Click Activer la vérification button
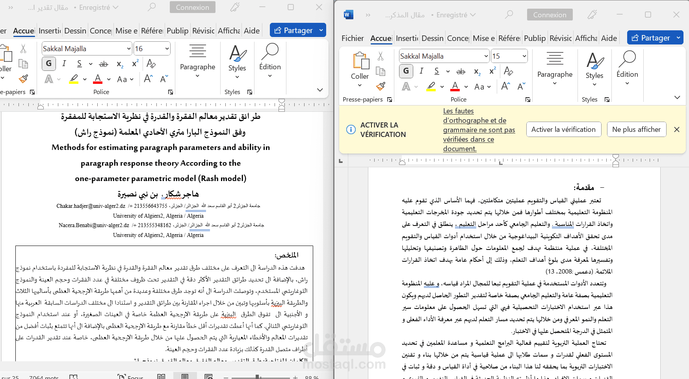 pos(563,129)
